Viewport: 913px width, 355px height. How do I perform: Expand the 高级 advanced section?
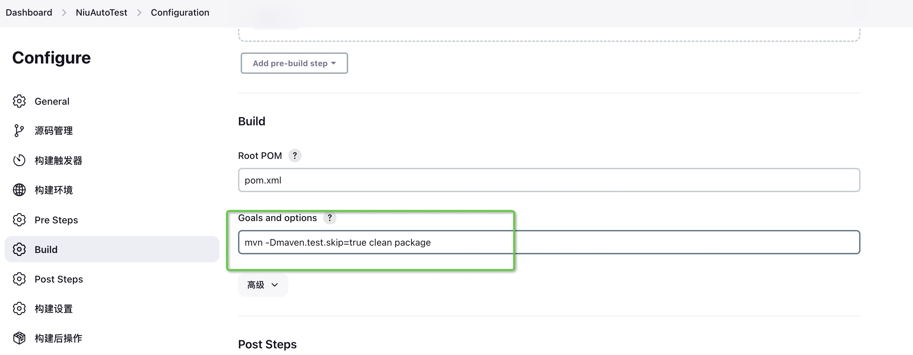point(263,285)
